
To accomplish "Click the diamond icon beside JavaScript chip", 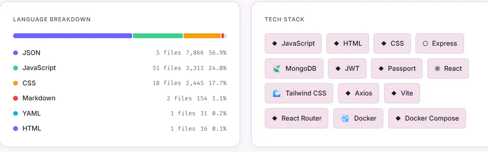I will [x=274, y=43].
